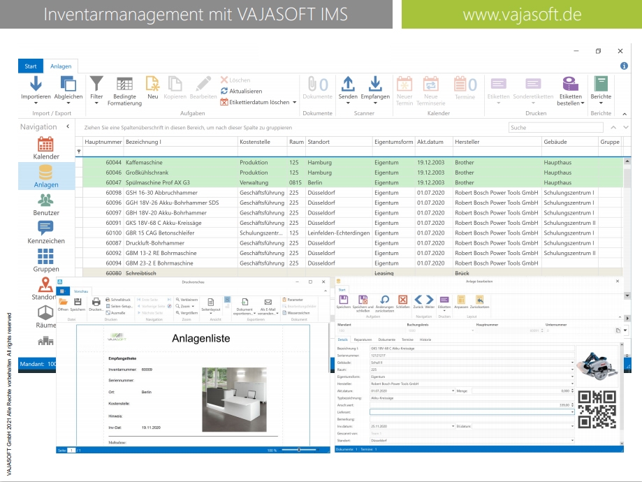642x482 pixels.
Task: Click Drucken printer icon in Druckvorschau
Action: tap(96, 302)
